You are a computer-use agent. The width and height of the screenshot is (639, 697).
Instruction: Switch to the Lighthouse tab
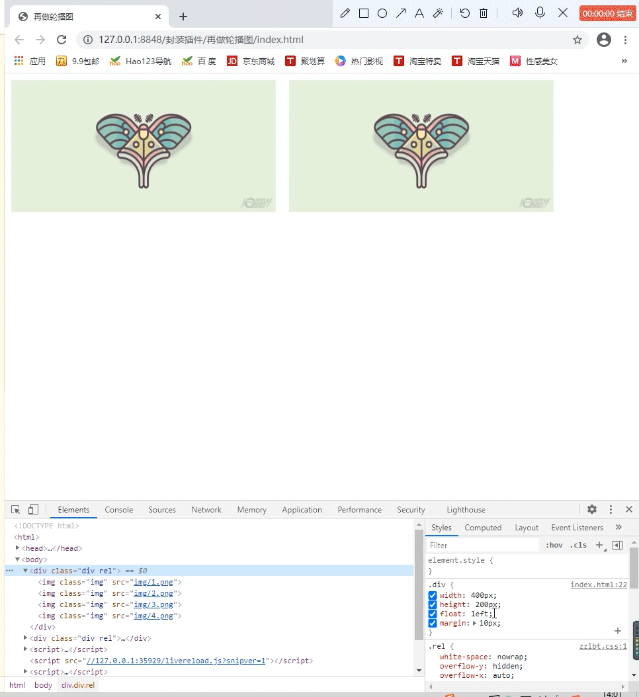point(466,510)
